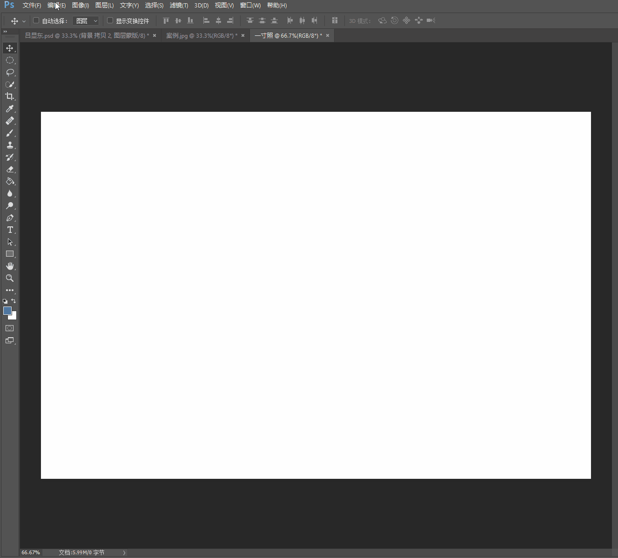
Task: Toggle Quick Mask mode icon
Action: pyautogui.click(x=10, y=328)
